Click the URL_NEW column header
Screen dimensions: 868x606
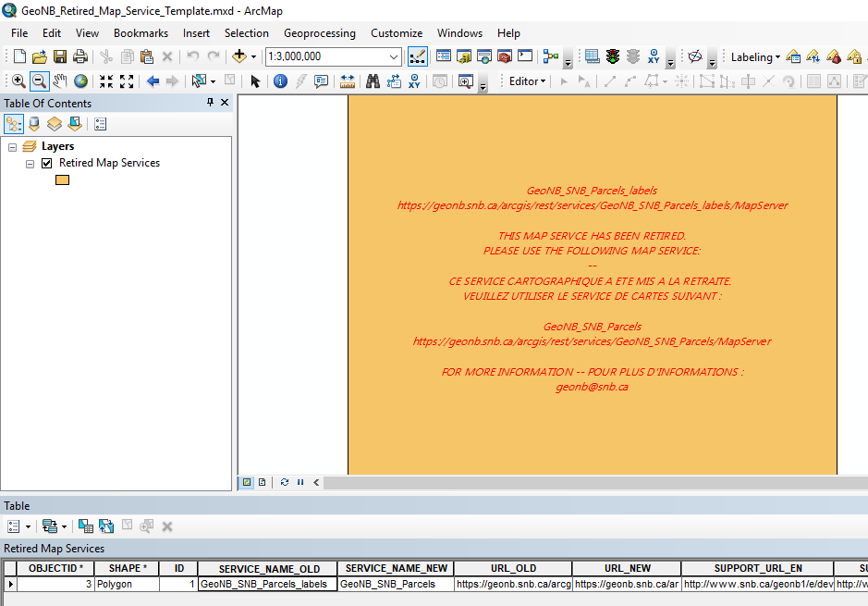pos(627,568)
